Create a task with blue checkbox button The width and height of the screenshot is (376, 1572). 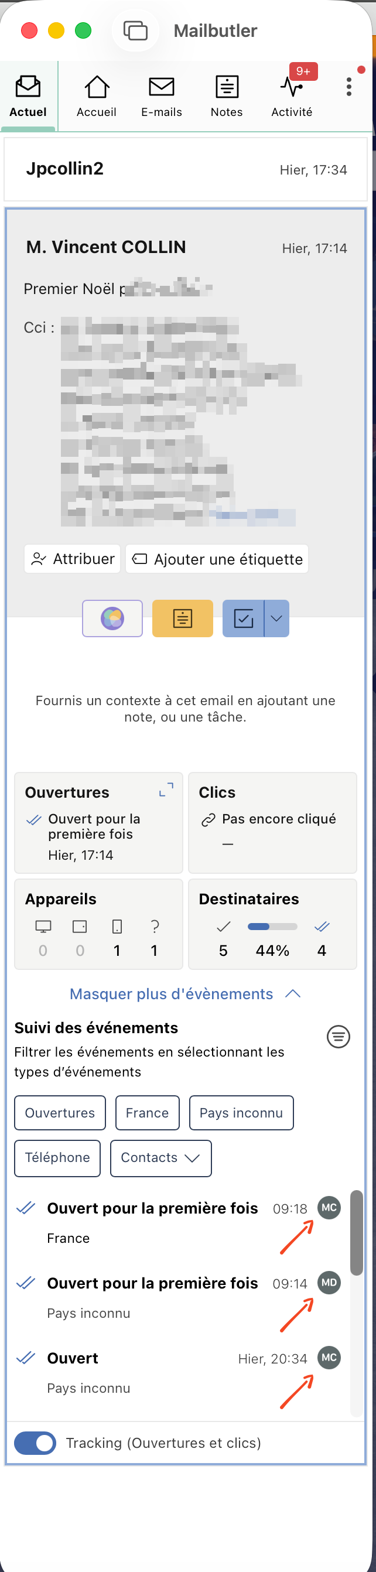point(243,618)
